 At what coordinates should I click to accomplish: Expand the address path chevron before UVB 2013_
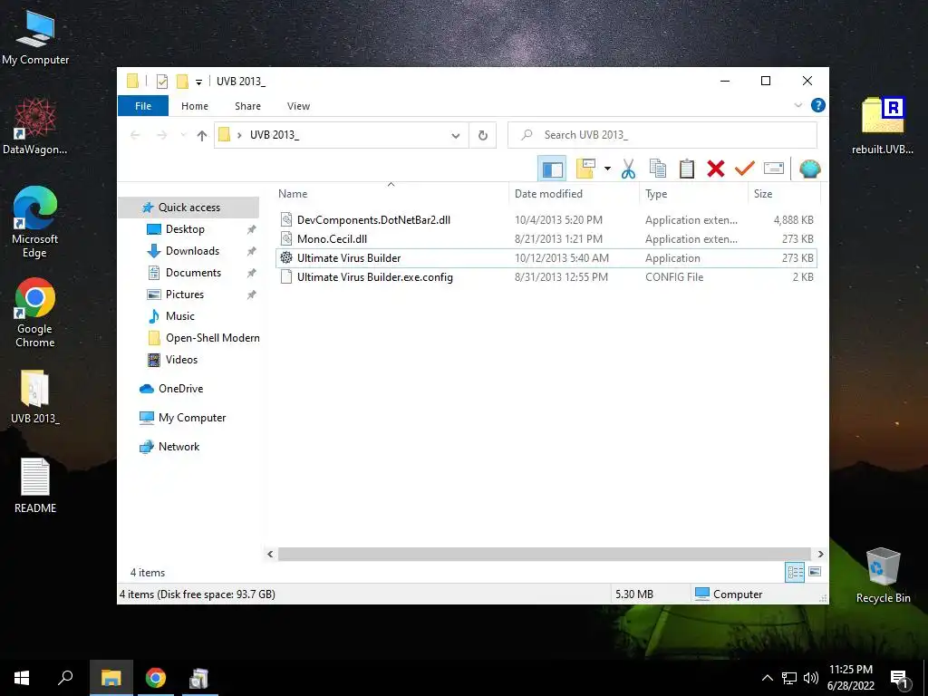239,136
